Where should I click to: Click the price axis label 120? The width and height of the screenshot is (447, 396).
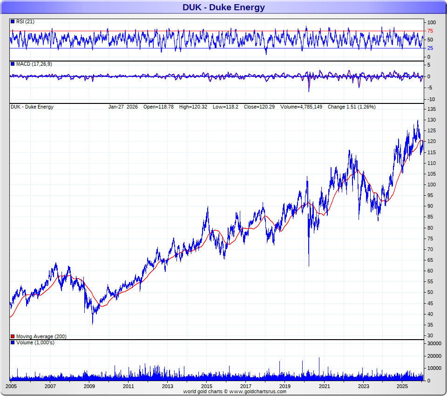432,142
